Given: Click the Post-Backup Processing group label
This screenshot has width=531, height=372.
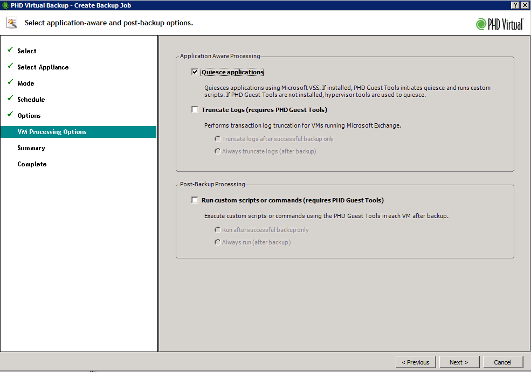Looking at the screenshot, I should pyautogui.click(x=212, y=184).
